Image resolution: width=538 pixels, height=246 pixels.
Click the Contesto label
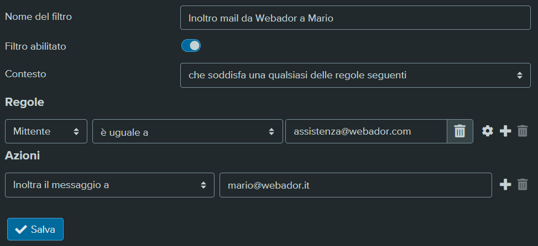point(25,73)
